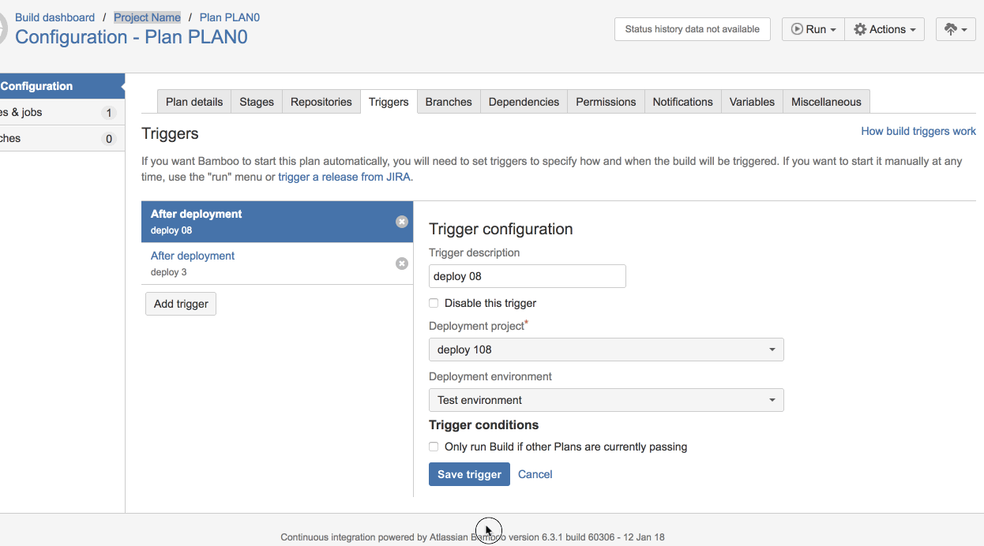The image size is (984, 546).
Task: Enable 'Only run Build if other Plans passing'
Action: (434, 447)
